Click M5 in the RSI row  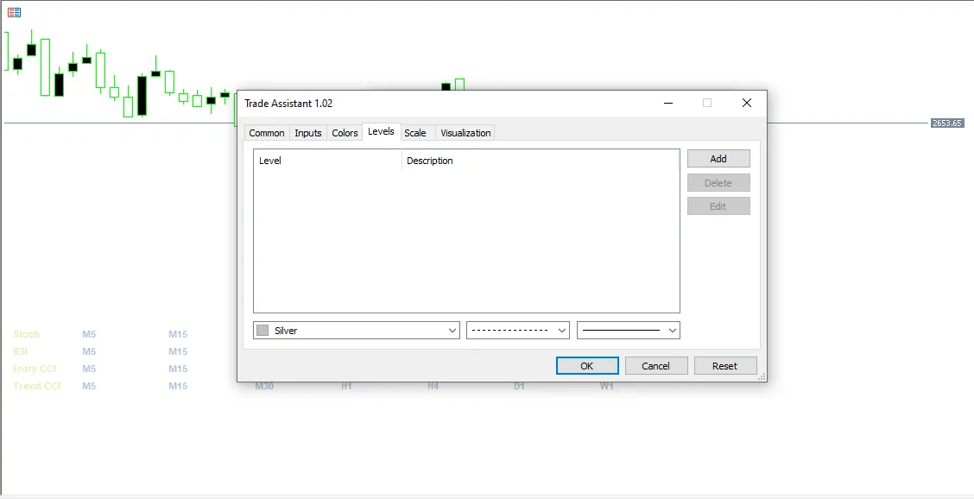89,351
